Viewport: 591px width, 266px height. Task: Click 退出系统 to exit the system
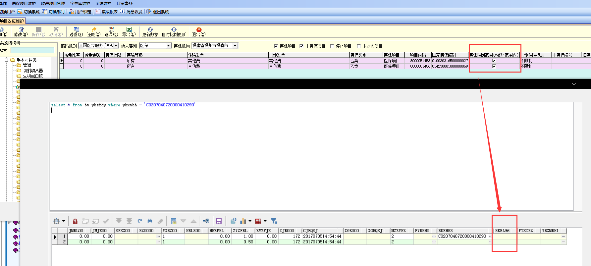(x=158, y=12)
